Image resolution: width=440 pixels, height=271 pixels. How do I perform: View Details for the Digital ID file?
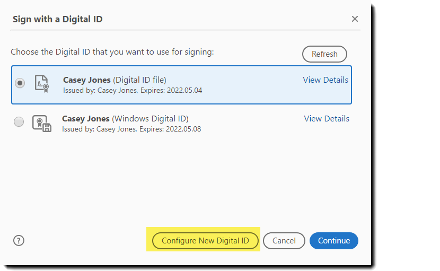325,80
